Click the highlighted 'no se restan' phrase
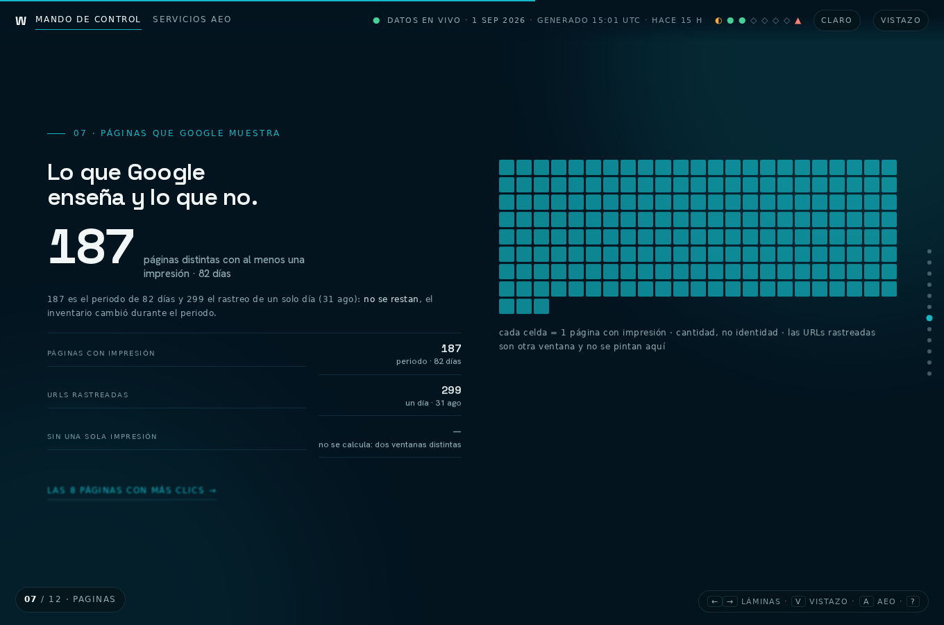Image resolution: width=944 pixels, height=625 pixels. (391, 299)
